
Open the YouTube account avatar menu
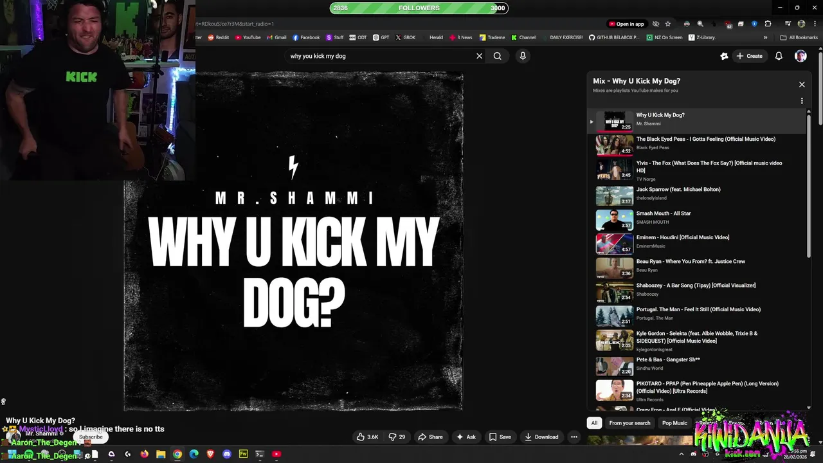click(800, 56)
